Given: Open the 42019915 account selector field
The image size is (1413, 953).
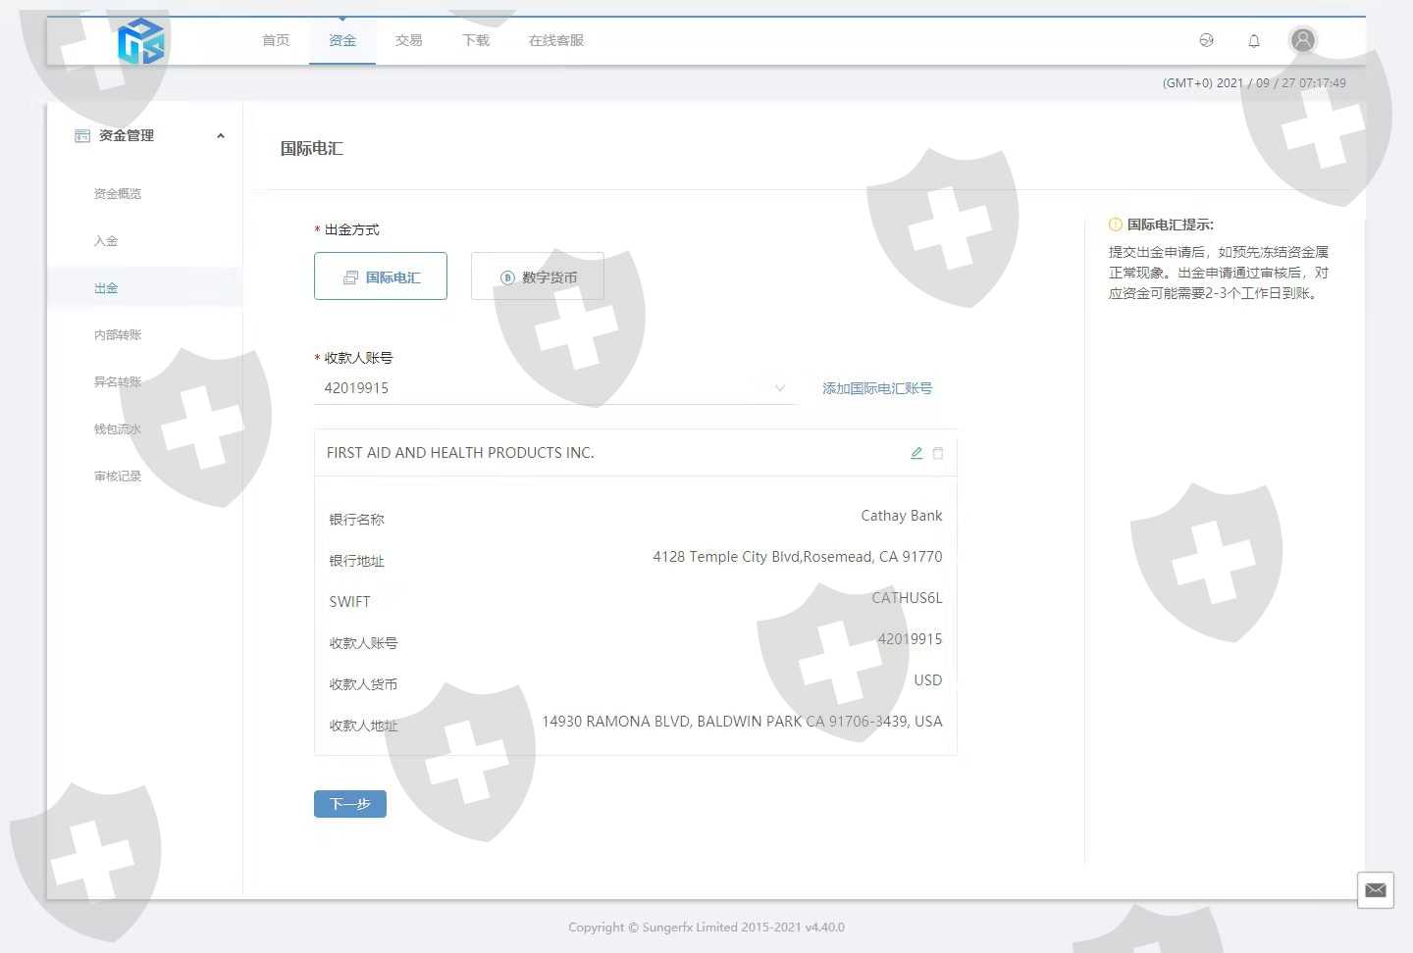Looking at the screenshot, I should point(549,388).
